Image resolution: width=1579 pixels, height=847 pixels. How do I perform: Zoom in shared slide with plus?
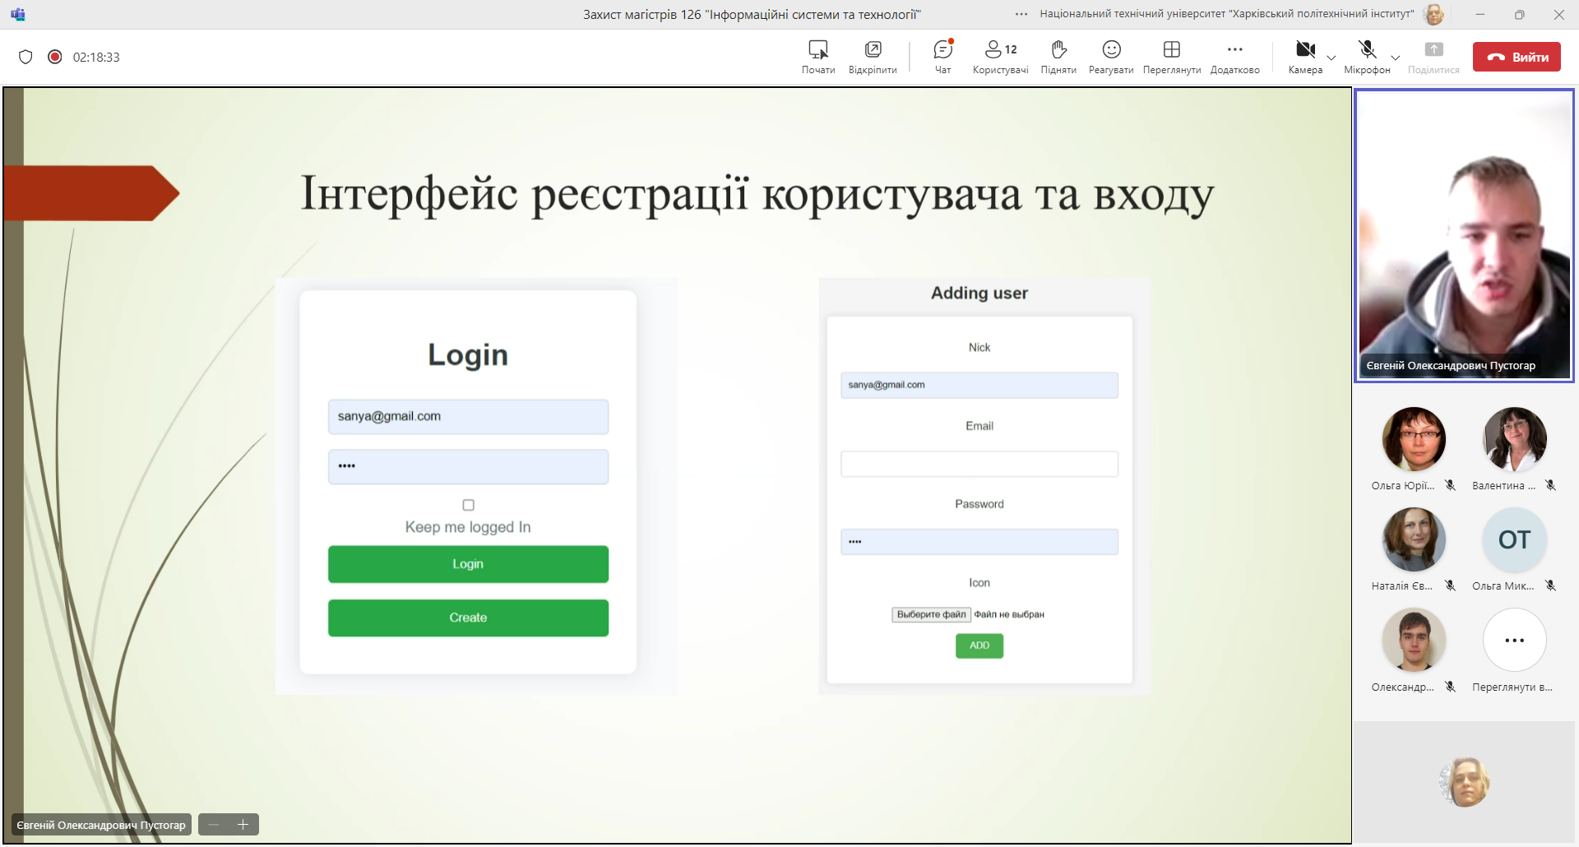tap(243, 825)
